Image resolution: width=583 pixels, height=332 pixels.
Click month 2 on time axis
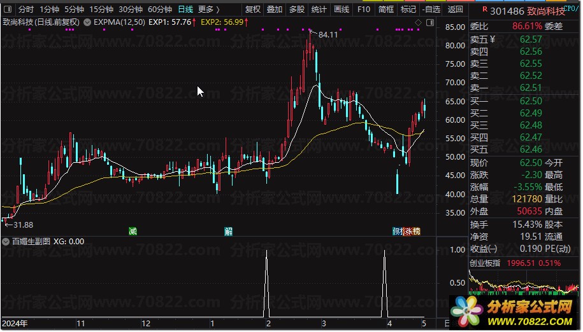[x=268, y=324]
